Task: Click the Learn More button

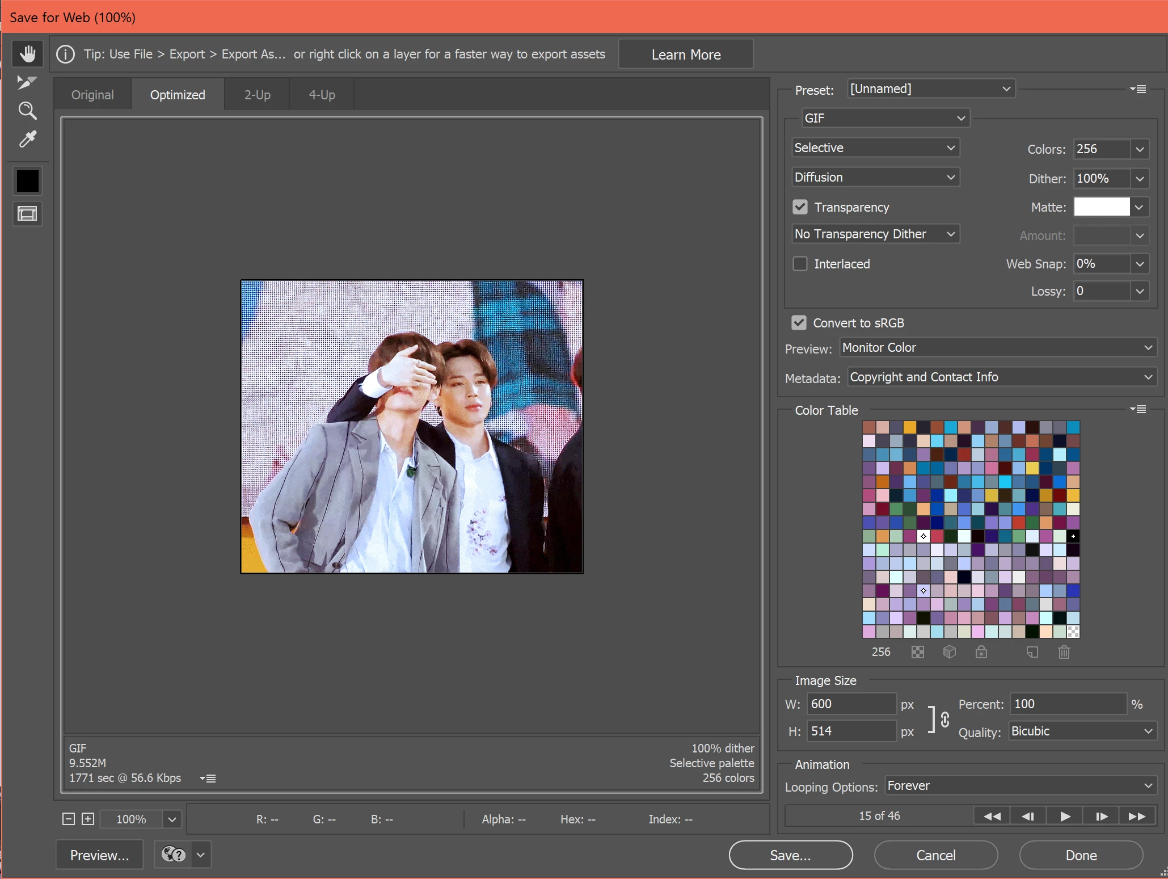Action: (x=686, y=54)
